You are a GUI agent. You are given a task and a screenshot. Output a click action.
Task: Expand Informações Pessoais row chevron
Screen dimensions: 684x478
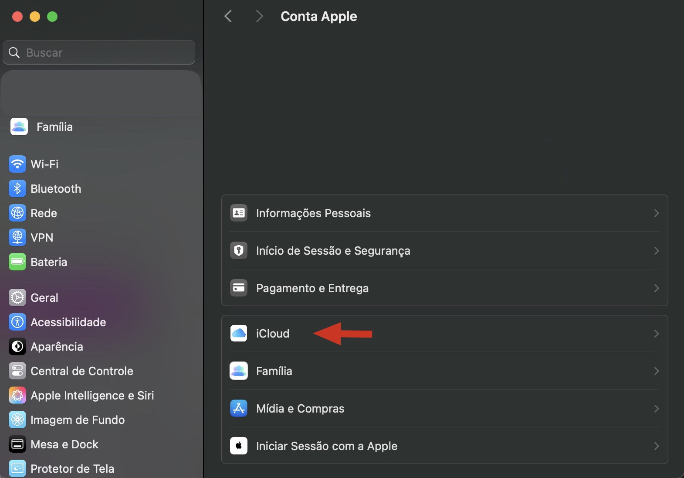click(656, 213)
